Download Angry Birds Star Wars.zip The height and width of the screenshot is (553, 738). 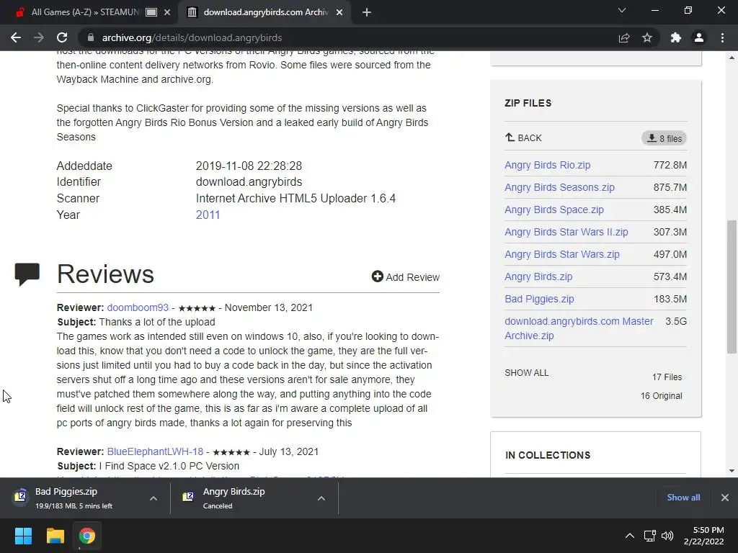pos(562,254)
